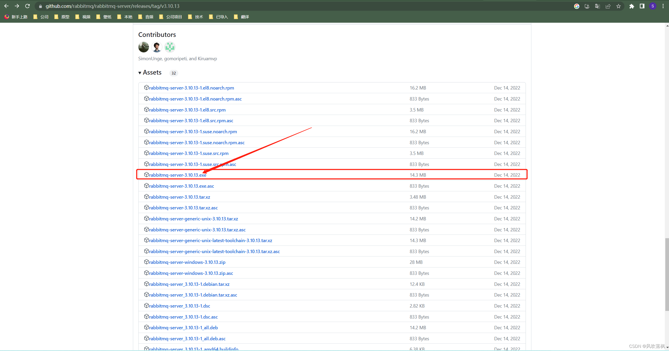669x351 pixels.
Task: Open the 壁纸 bookmarks folder
Action: click(x=104, y=17)
